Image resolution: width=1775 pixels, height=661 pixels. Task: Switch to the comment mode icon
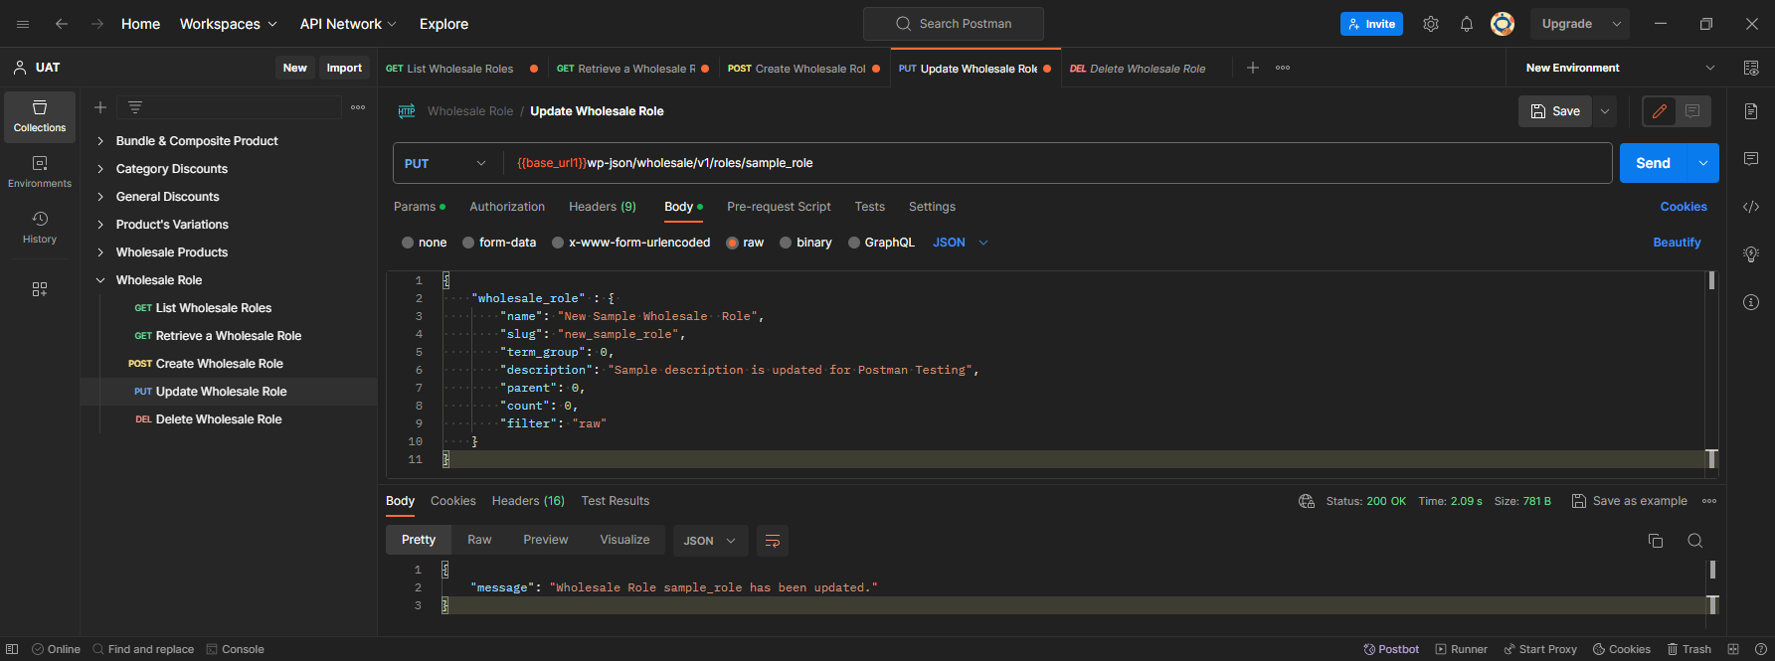(1692, 111)
